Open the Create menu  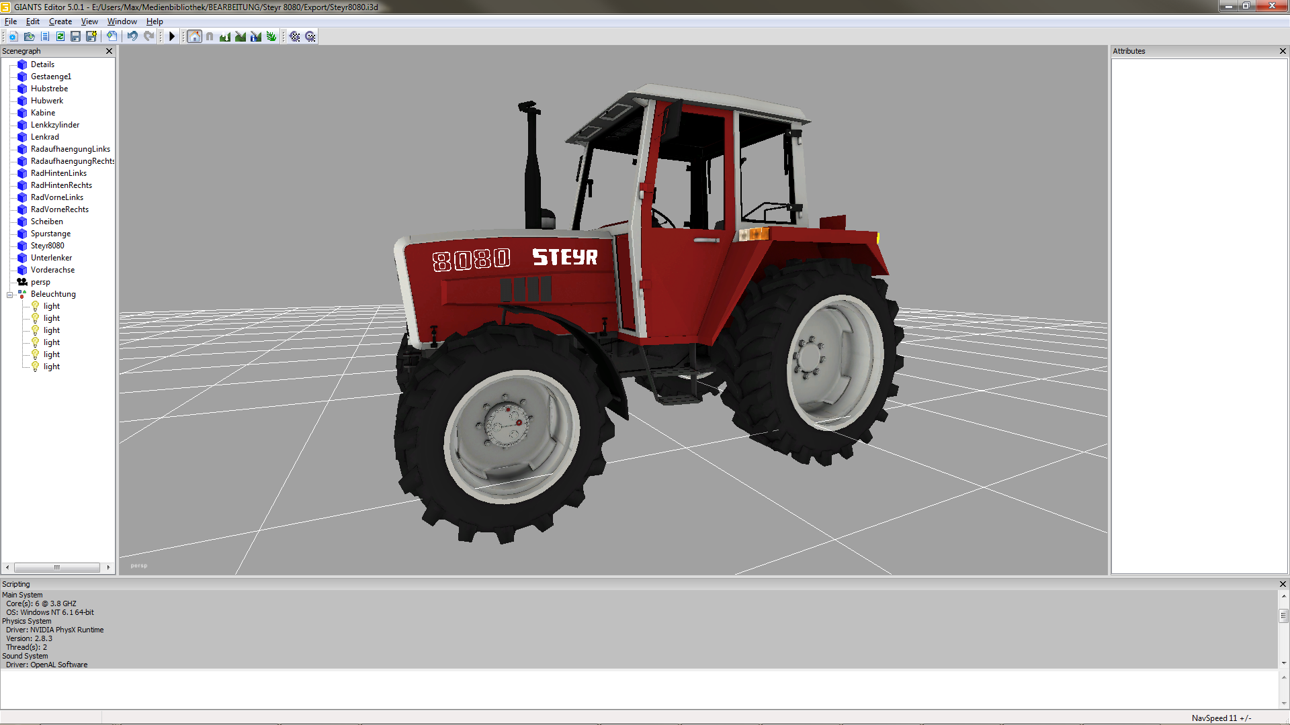60,21
